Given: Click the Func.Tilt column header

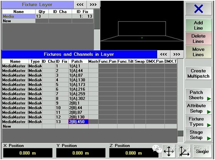Looking at the screenshot, I should pos(126,61).
